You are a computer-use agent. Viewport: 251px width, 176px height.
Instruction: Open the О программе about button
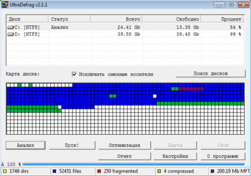click(223, 156)
